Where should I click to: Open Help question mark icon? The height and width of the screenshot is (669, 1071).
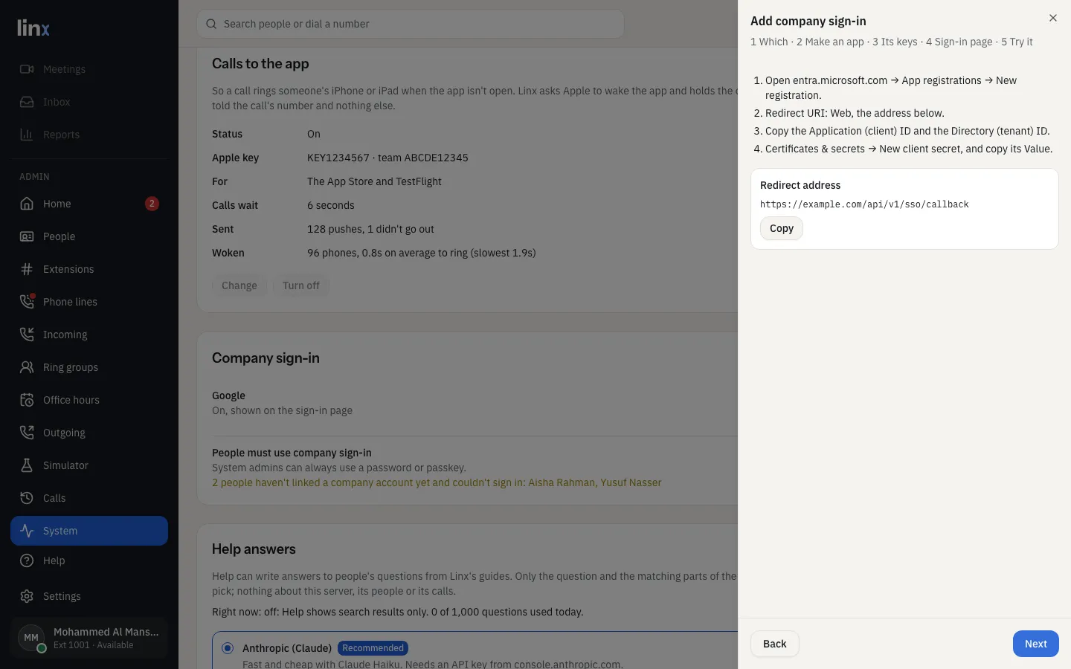[x=27, y=560]
